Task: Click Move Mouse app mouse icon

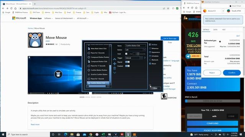Action: 36,40
